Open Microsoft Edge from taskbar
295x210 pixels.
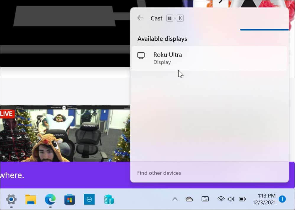50,199
